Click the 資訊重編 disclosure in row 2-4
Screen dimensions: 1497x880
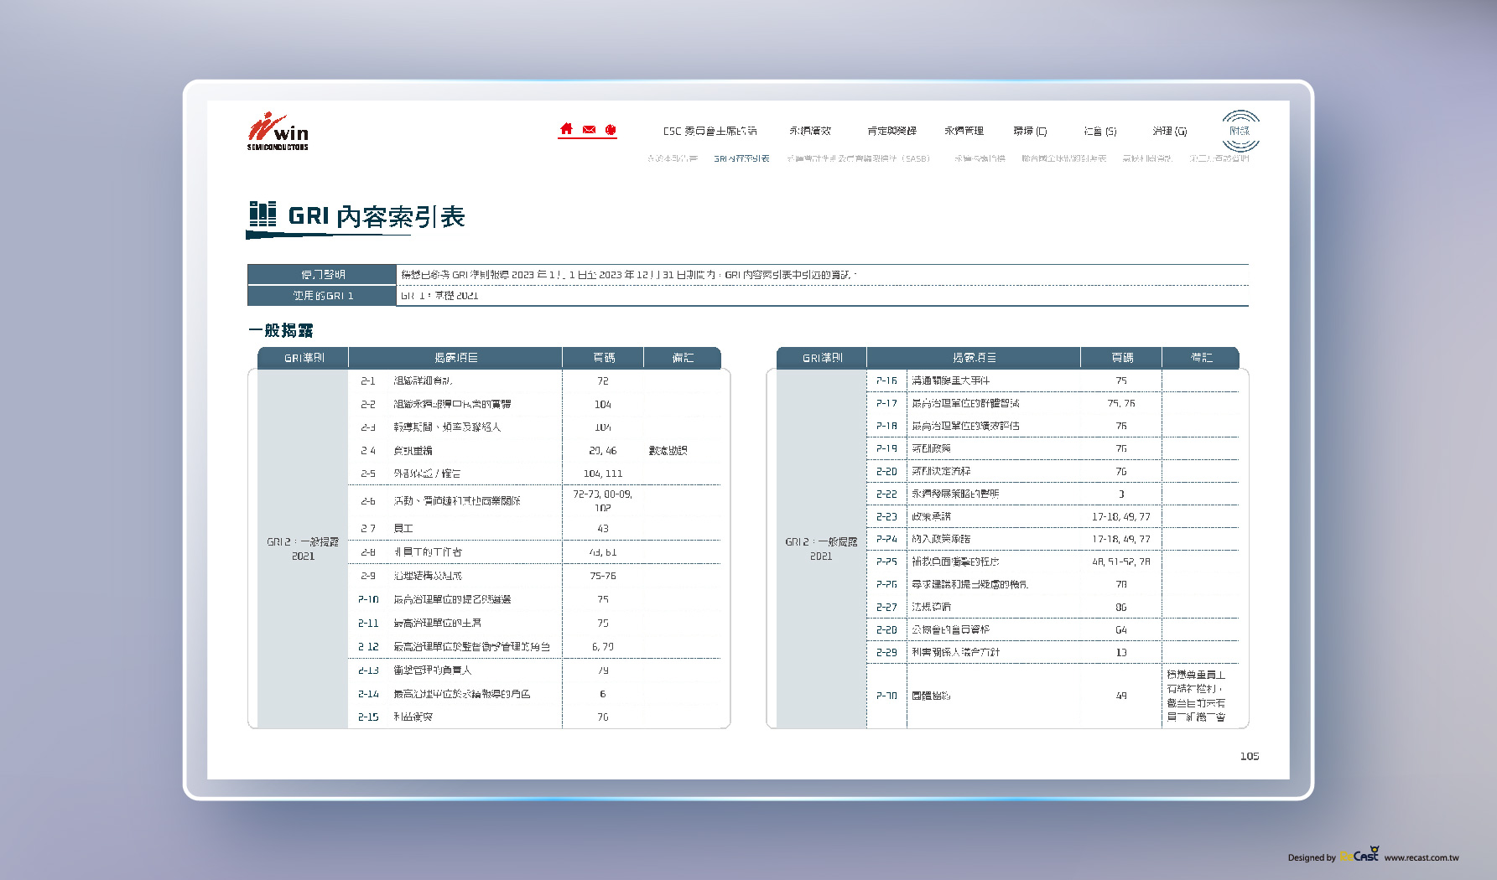pyautogui.click(x=413, y=451)
